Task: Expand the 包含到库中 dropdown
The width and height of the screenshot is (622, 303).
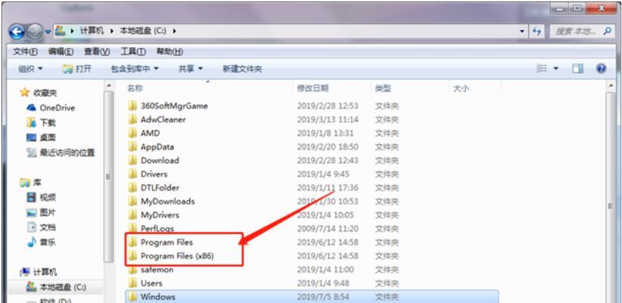Action: pyautogui.click(x=134, y=68)
